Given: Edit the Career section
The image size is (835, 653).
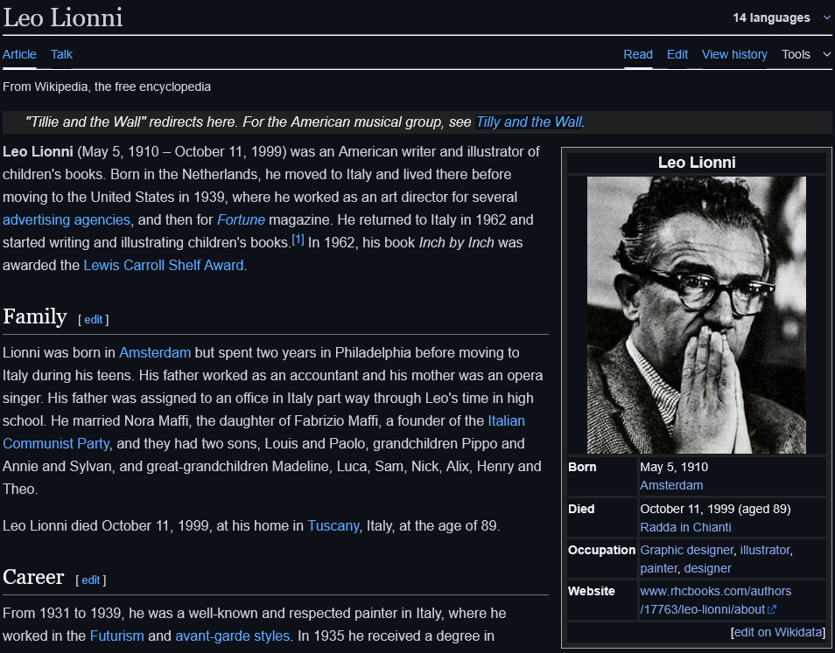Looking at the screenshot, I should coord(90,580).
